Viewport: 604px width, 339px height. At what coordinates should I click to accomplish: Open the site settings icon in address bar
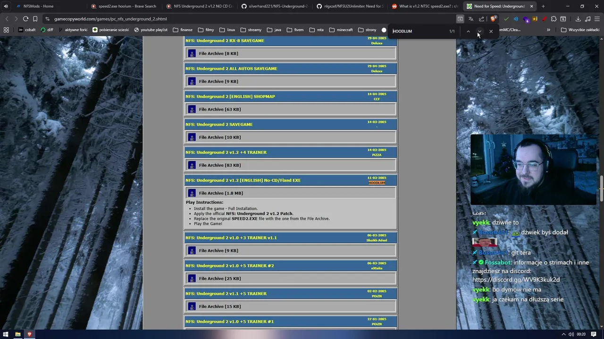pyautogui.click(x=47, y=19)
